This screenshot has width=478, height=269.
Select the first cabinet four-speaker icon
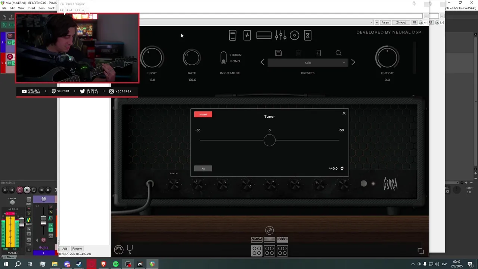pos(257,251)
